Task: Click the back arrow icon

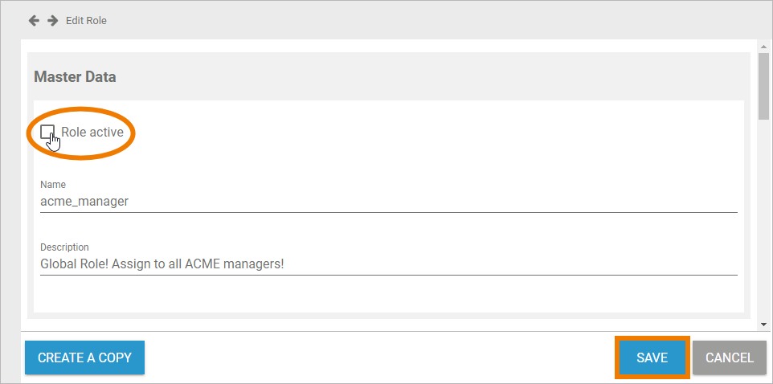Action: coord(34,20)
